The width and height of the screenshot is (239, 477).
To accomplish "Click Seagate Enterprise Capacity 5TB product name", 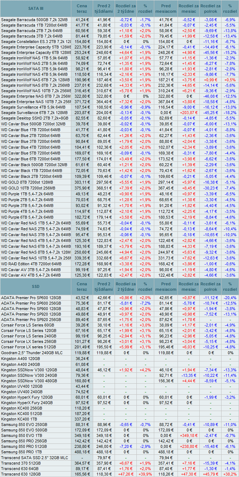I will pos(36,48).
